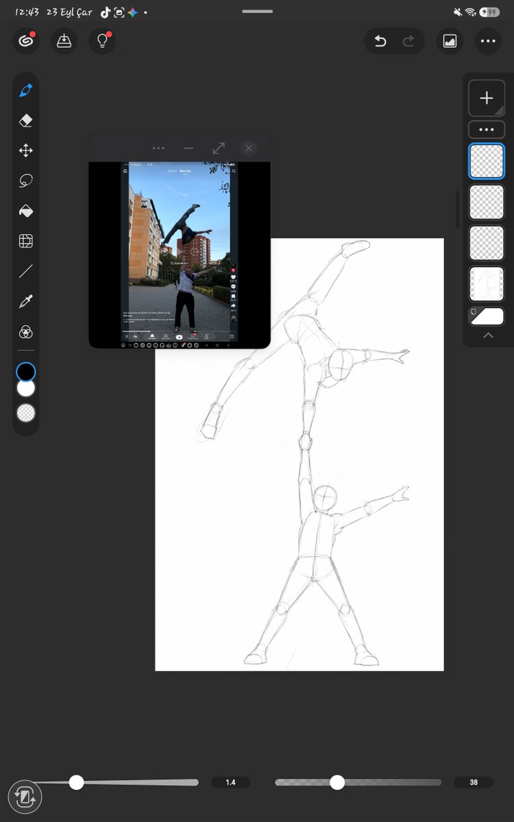Select the Eyedropper color picker tool

click(26, 301)
